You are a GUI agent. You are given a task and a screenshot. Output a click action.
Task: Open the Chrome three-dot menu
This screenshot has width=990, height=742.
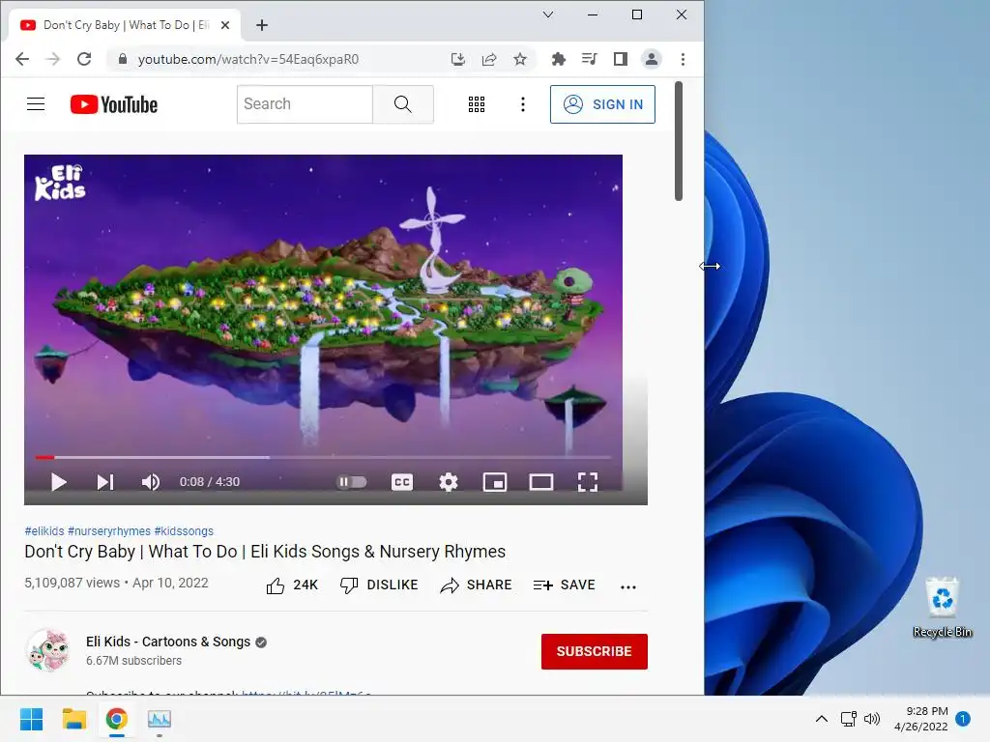(683, 59)
